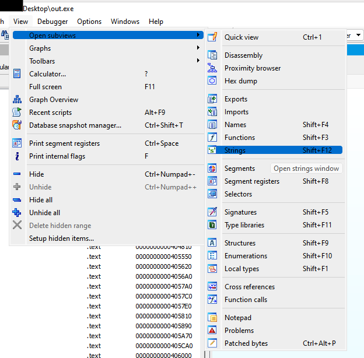Image resolution: width=364 pixels, height=358 pixels.
Task: Choose Full screen from the View menu
Action: click(x=108, y=87)
